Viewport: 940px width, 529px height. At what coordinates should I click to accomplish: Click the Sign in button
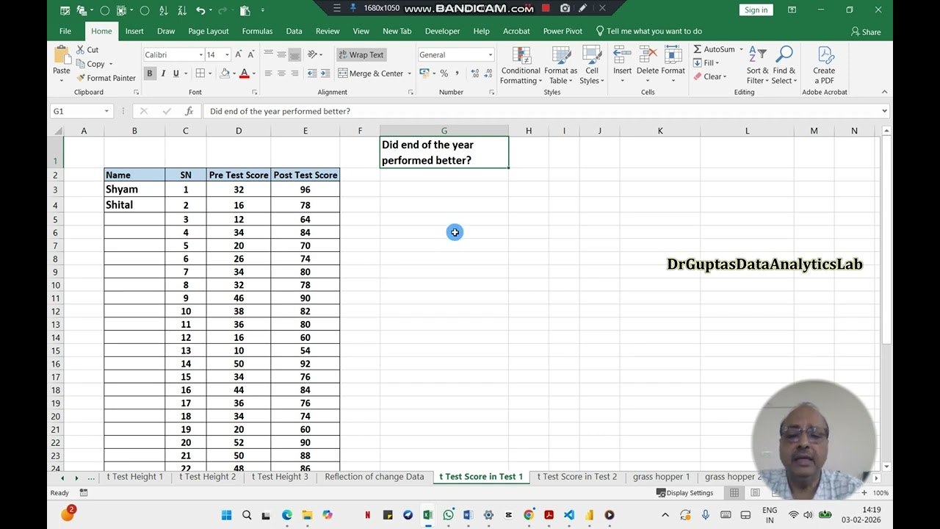(756, 10)
